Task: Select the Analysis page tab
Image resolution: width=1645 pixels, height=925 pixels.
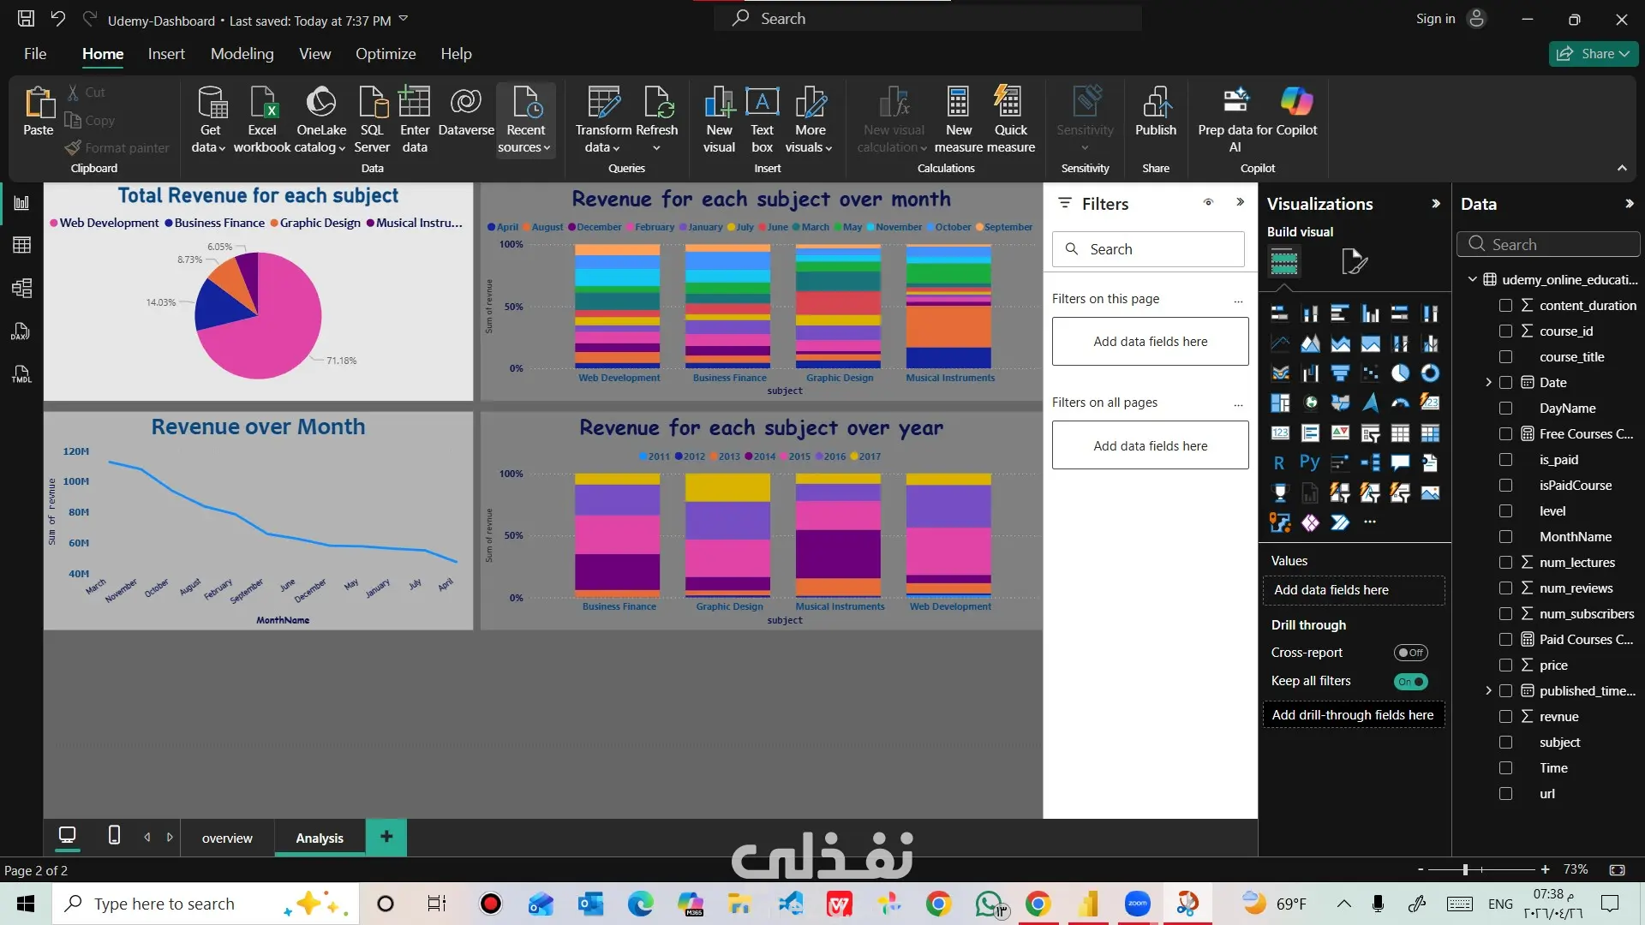Action: (x=320, y=838)
